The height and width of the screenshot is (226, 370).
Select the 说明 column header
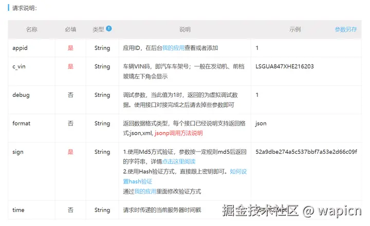pos(185,29)
